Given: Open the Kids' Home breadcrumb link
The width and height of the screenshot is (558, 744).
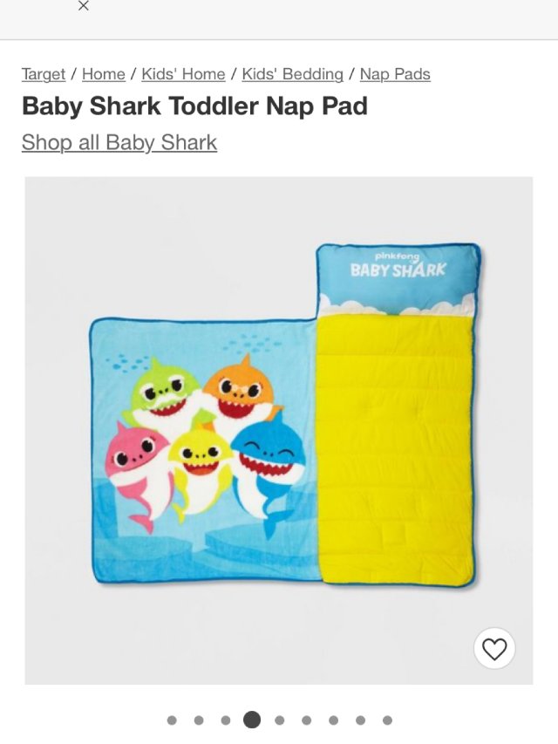Looking at the screenshot, I should (x=183, y=74).
